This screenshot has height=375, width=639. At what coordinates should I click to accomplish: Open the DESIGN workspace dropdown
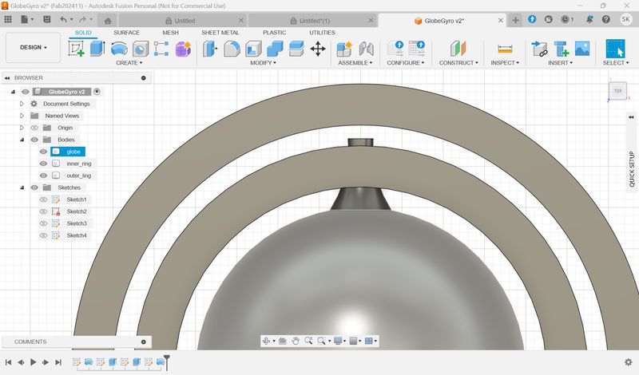34,48
